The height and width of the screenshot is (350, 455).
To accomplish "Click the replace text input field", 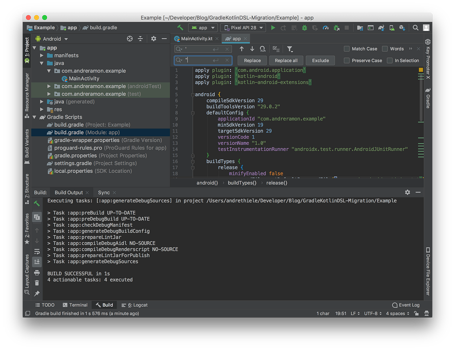I will 199,60.
